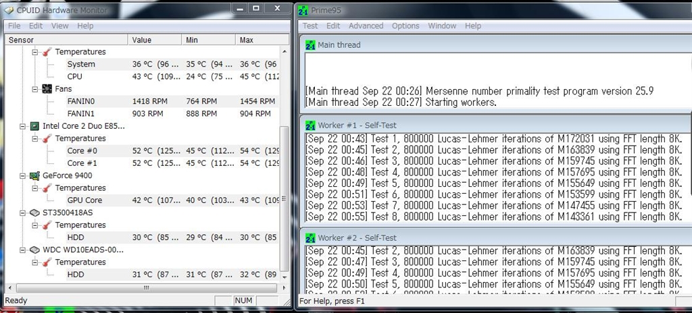Click thermometer icon under WDC WD10EADS
The width and height of the screenshot is (692, 313).
(47, 262)
